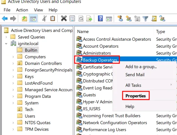Select the Administrators group row
Image resolution: width=177 pixels, height=135 pixels.
97,53
